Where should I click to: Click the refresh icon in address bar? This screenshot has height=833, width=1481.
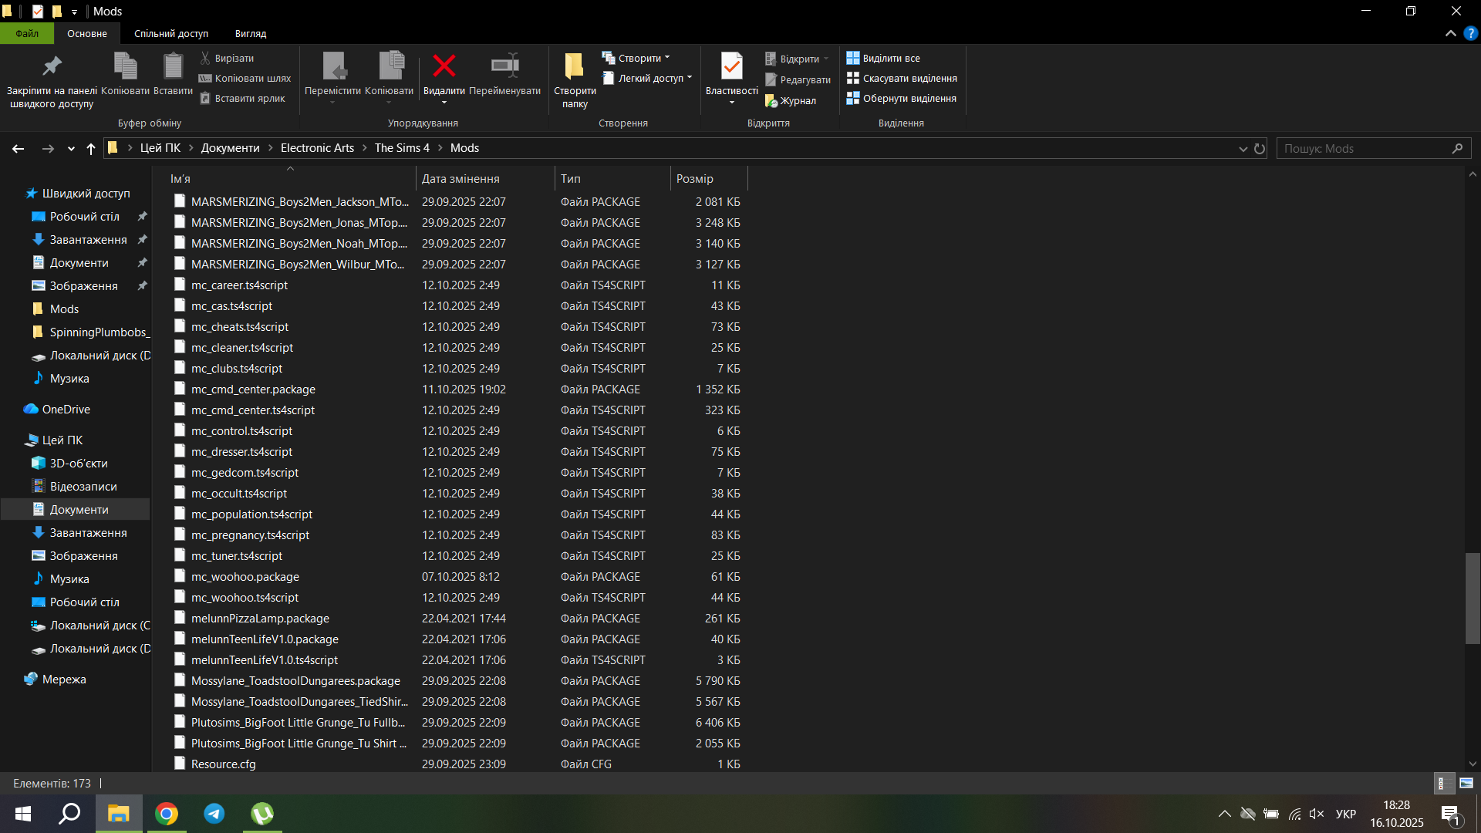coord(1260,149)
